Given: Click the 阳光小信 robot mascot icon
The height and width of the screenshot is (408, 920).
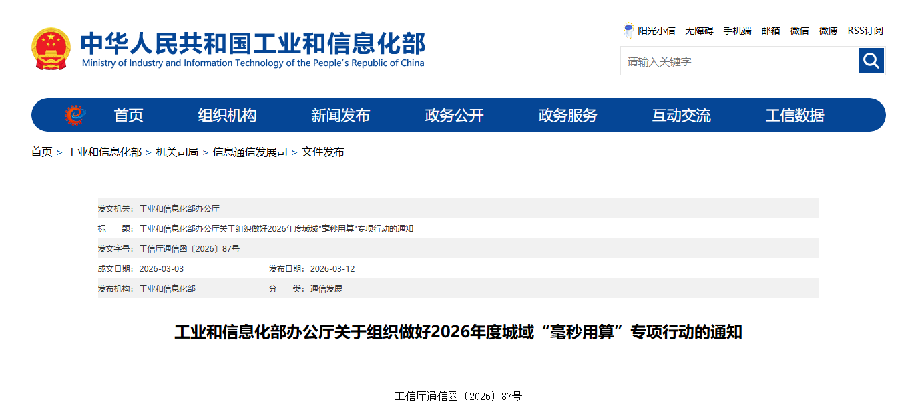Looking at the screenshot, I should (628, 31).
